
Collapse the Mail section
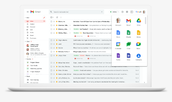25,17
